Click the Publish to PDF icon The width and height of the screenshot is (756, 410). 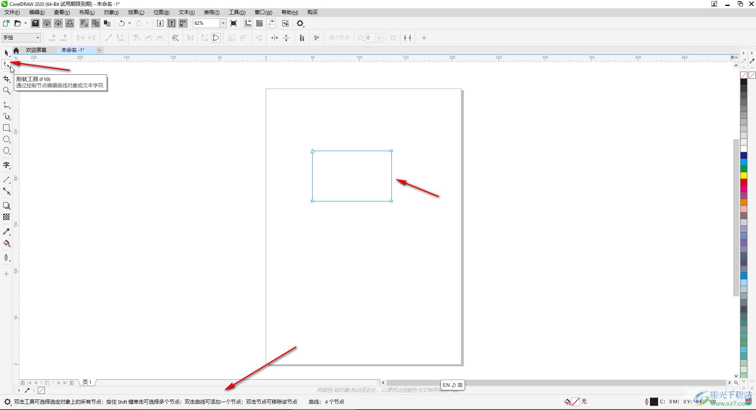click(x=183, y=23)
